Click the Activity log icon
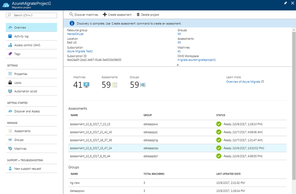 [x=10, y=36]
